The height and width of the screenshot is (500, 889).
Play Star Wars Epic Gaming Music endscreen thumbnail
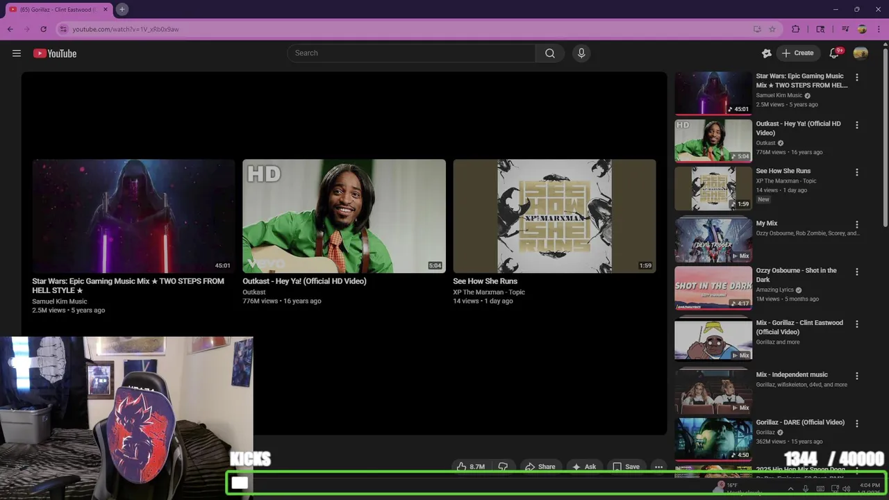133,216
